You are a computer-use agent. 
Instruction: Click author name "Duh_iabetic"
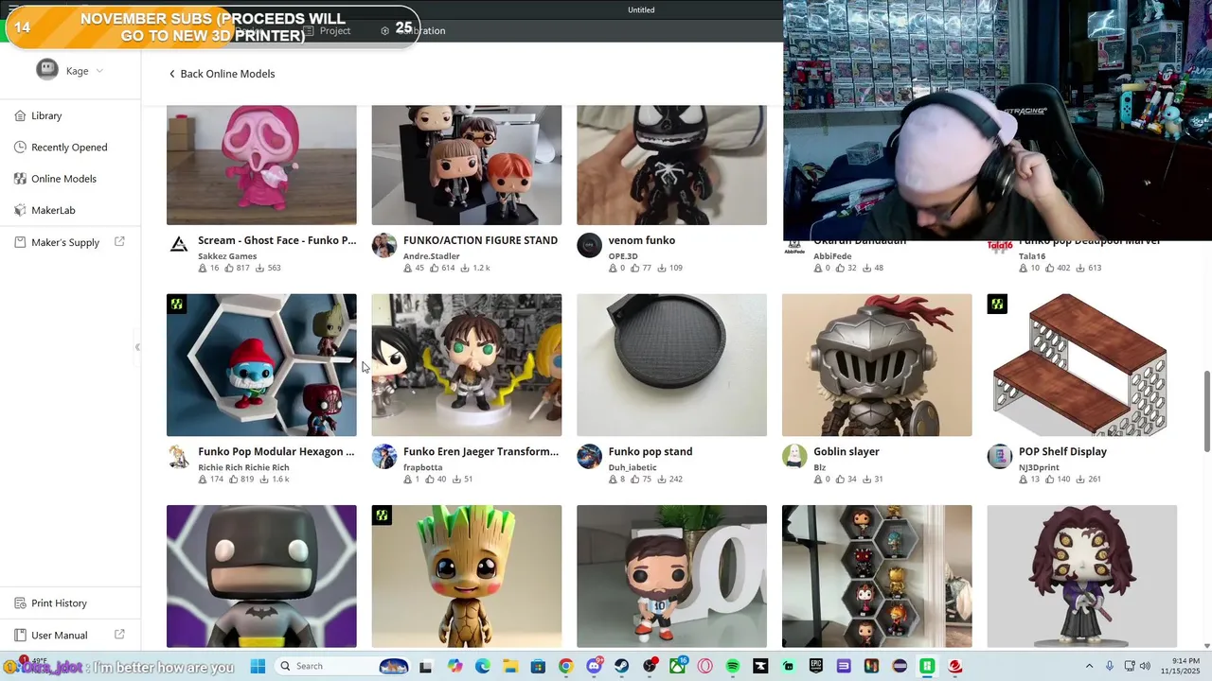[633, 467]
